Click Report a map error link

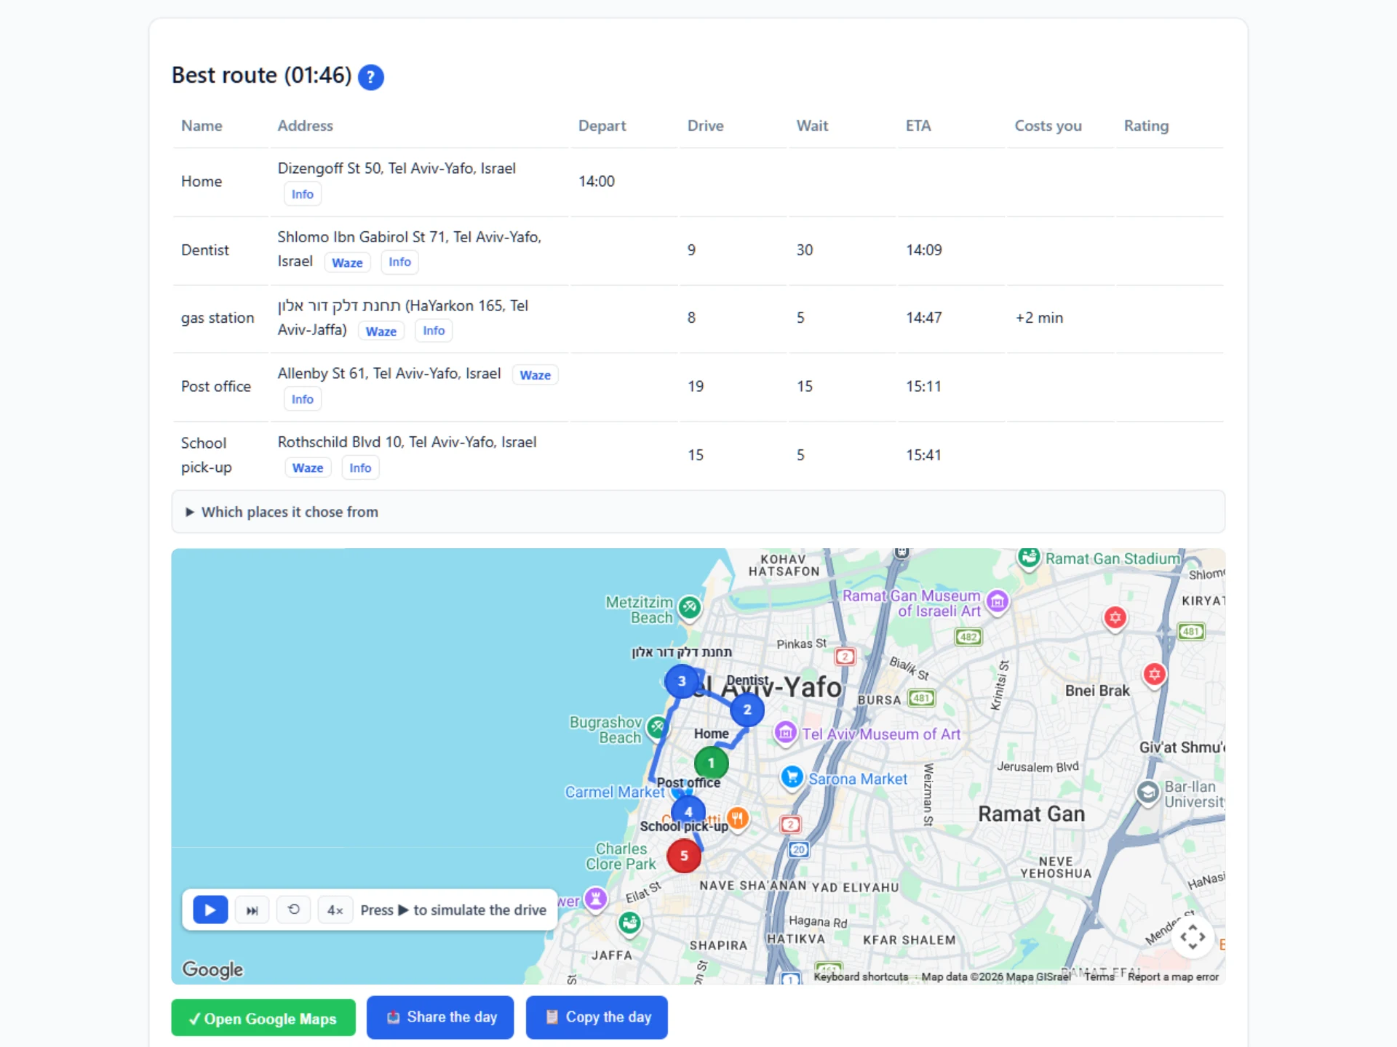pos(1173,976)
